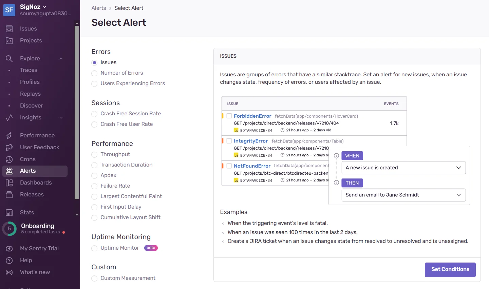Image resolution: width=489 pixels, height=289 pixels.
Task: Expand 'Send an email to Jane Schmidt' dropdown
Action: click(x=403, y=195)
